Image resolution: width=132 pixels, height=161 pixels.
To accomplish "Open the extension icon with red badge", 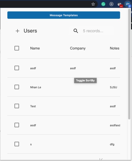I will [120, 5].
